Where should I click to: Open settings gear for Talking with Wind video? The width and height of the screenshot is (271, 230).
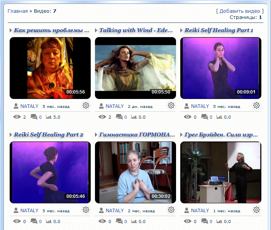[171, 105]
